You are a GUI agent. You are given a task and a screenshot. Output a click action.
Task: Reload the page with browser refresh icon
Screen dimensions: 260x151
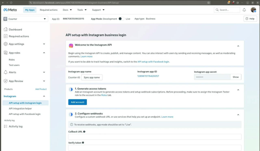pos(11,3)
